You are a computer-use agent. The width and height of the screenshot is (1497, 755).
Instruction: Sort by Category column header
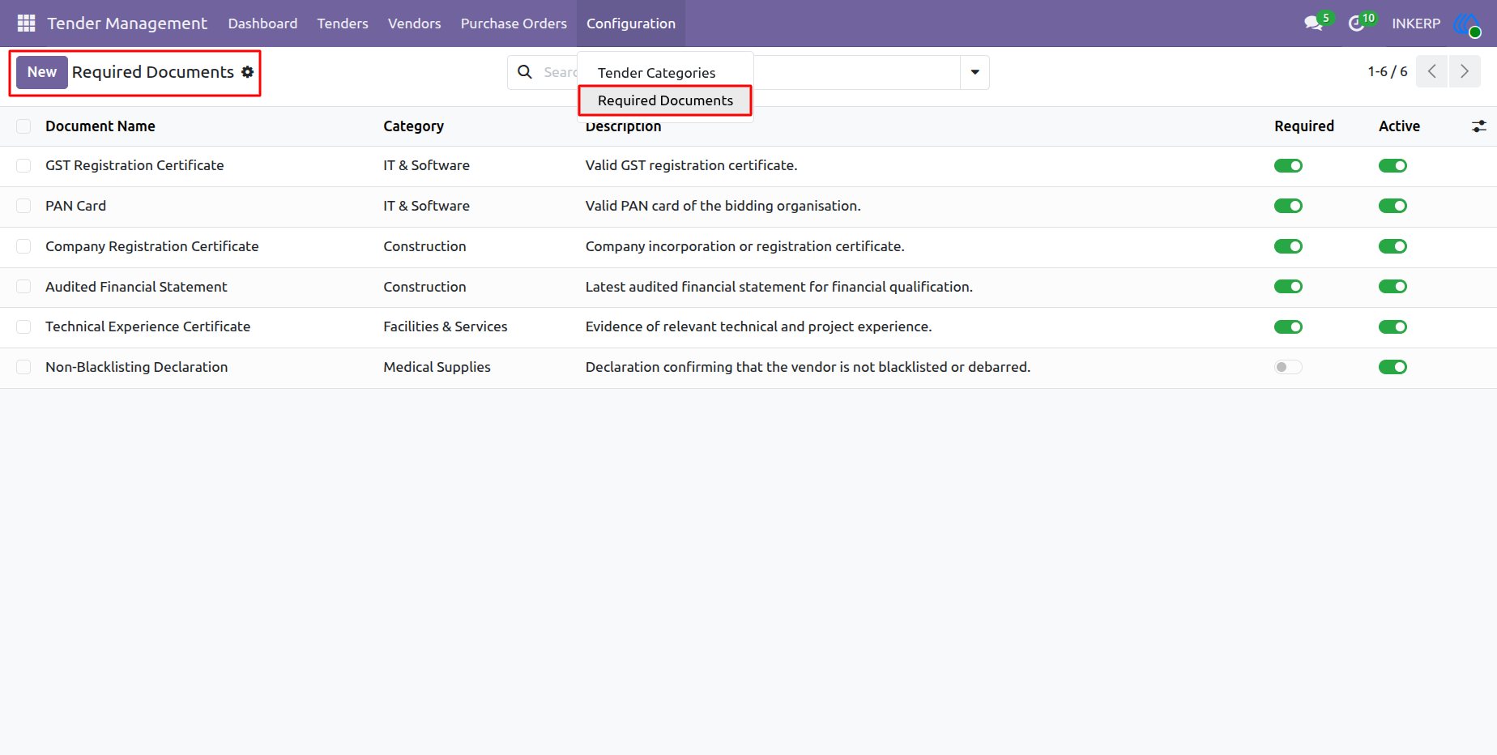click(x=413, y=126)
